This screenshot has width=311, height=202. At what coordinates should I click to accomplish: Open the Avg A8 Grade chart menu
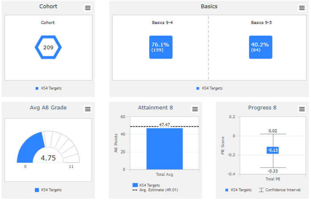88,109
